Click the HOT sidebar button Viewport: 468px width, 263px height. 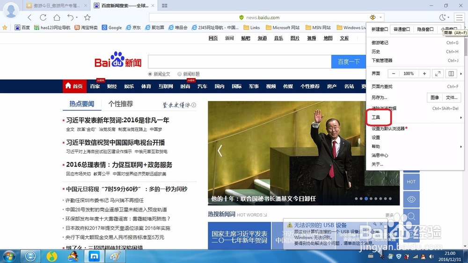click(411, 182)
